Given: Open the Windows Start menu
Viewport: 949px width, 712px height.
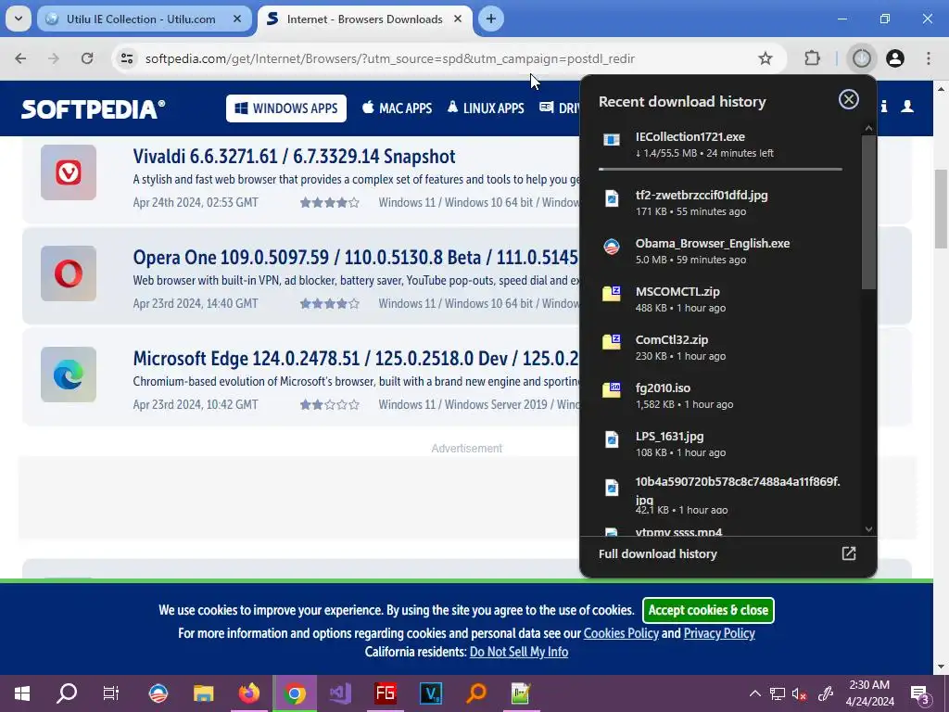Looking at the screenshot, I should coord(22,693).
